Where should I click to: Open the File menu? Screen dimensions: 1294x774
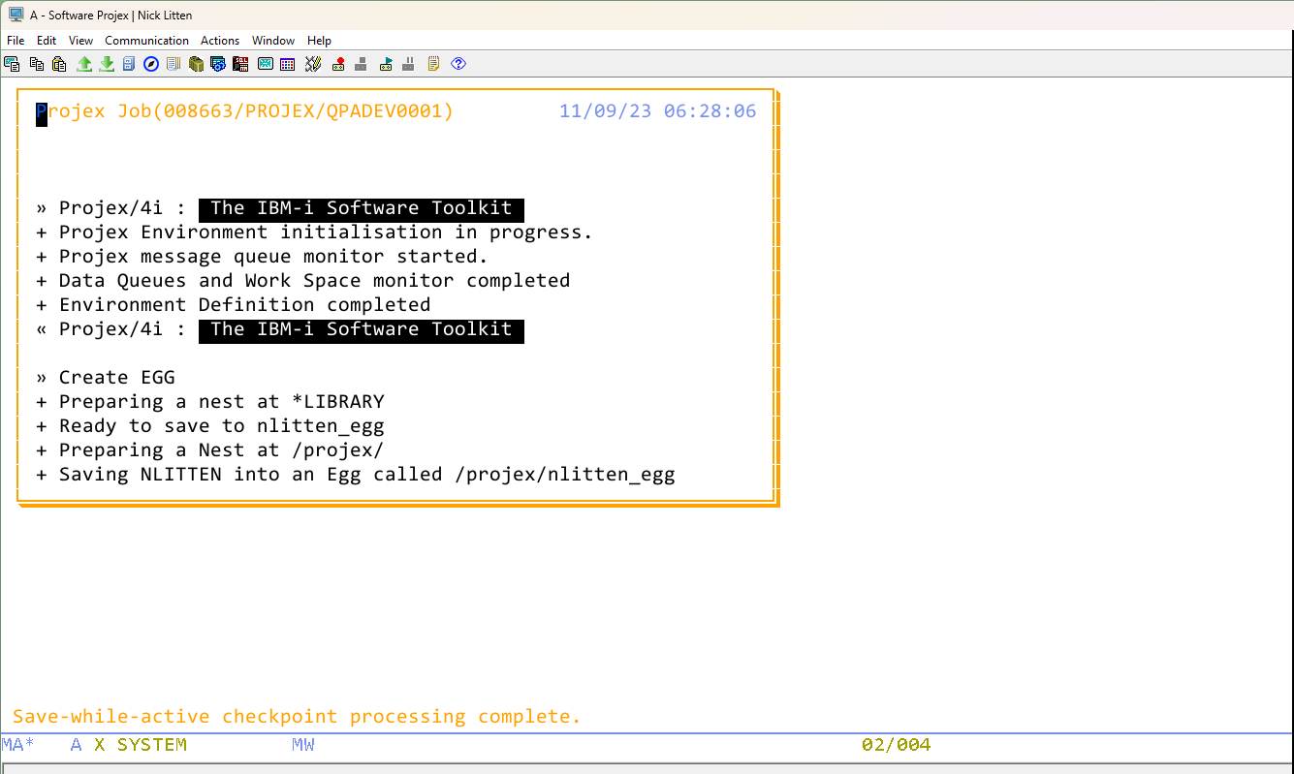click(16, 41)
